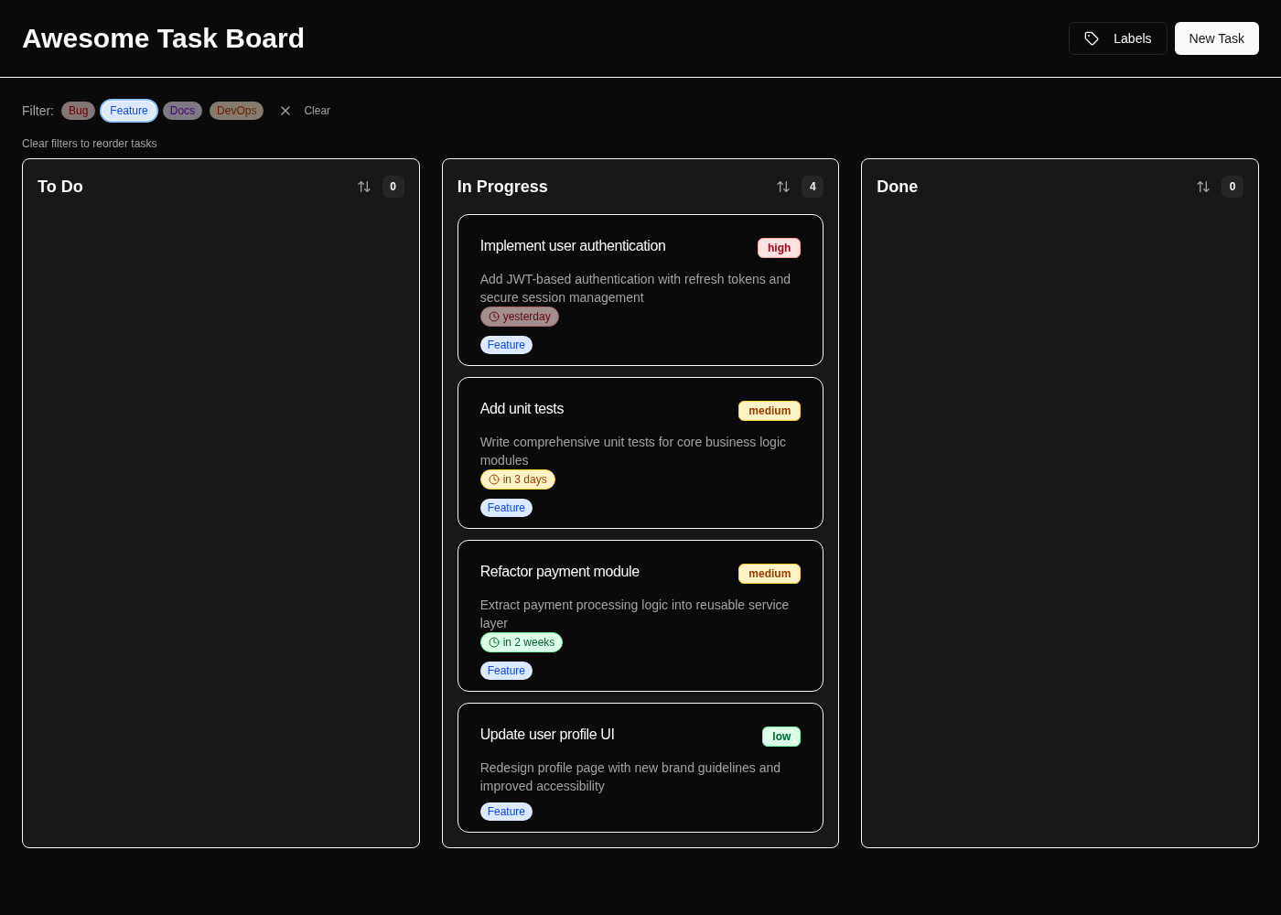Click clock icon on in 2 weeks badge
1281x915 pixels.
[494, 642]
